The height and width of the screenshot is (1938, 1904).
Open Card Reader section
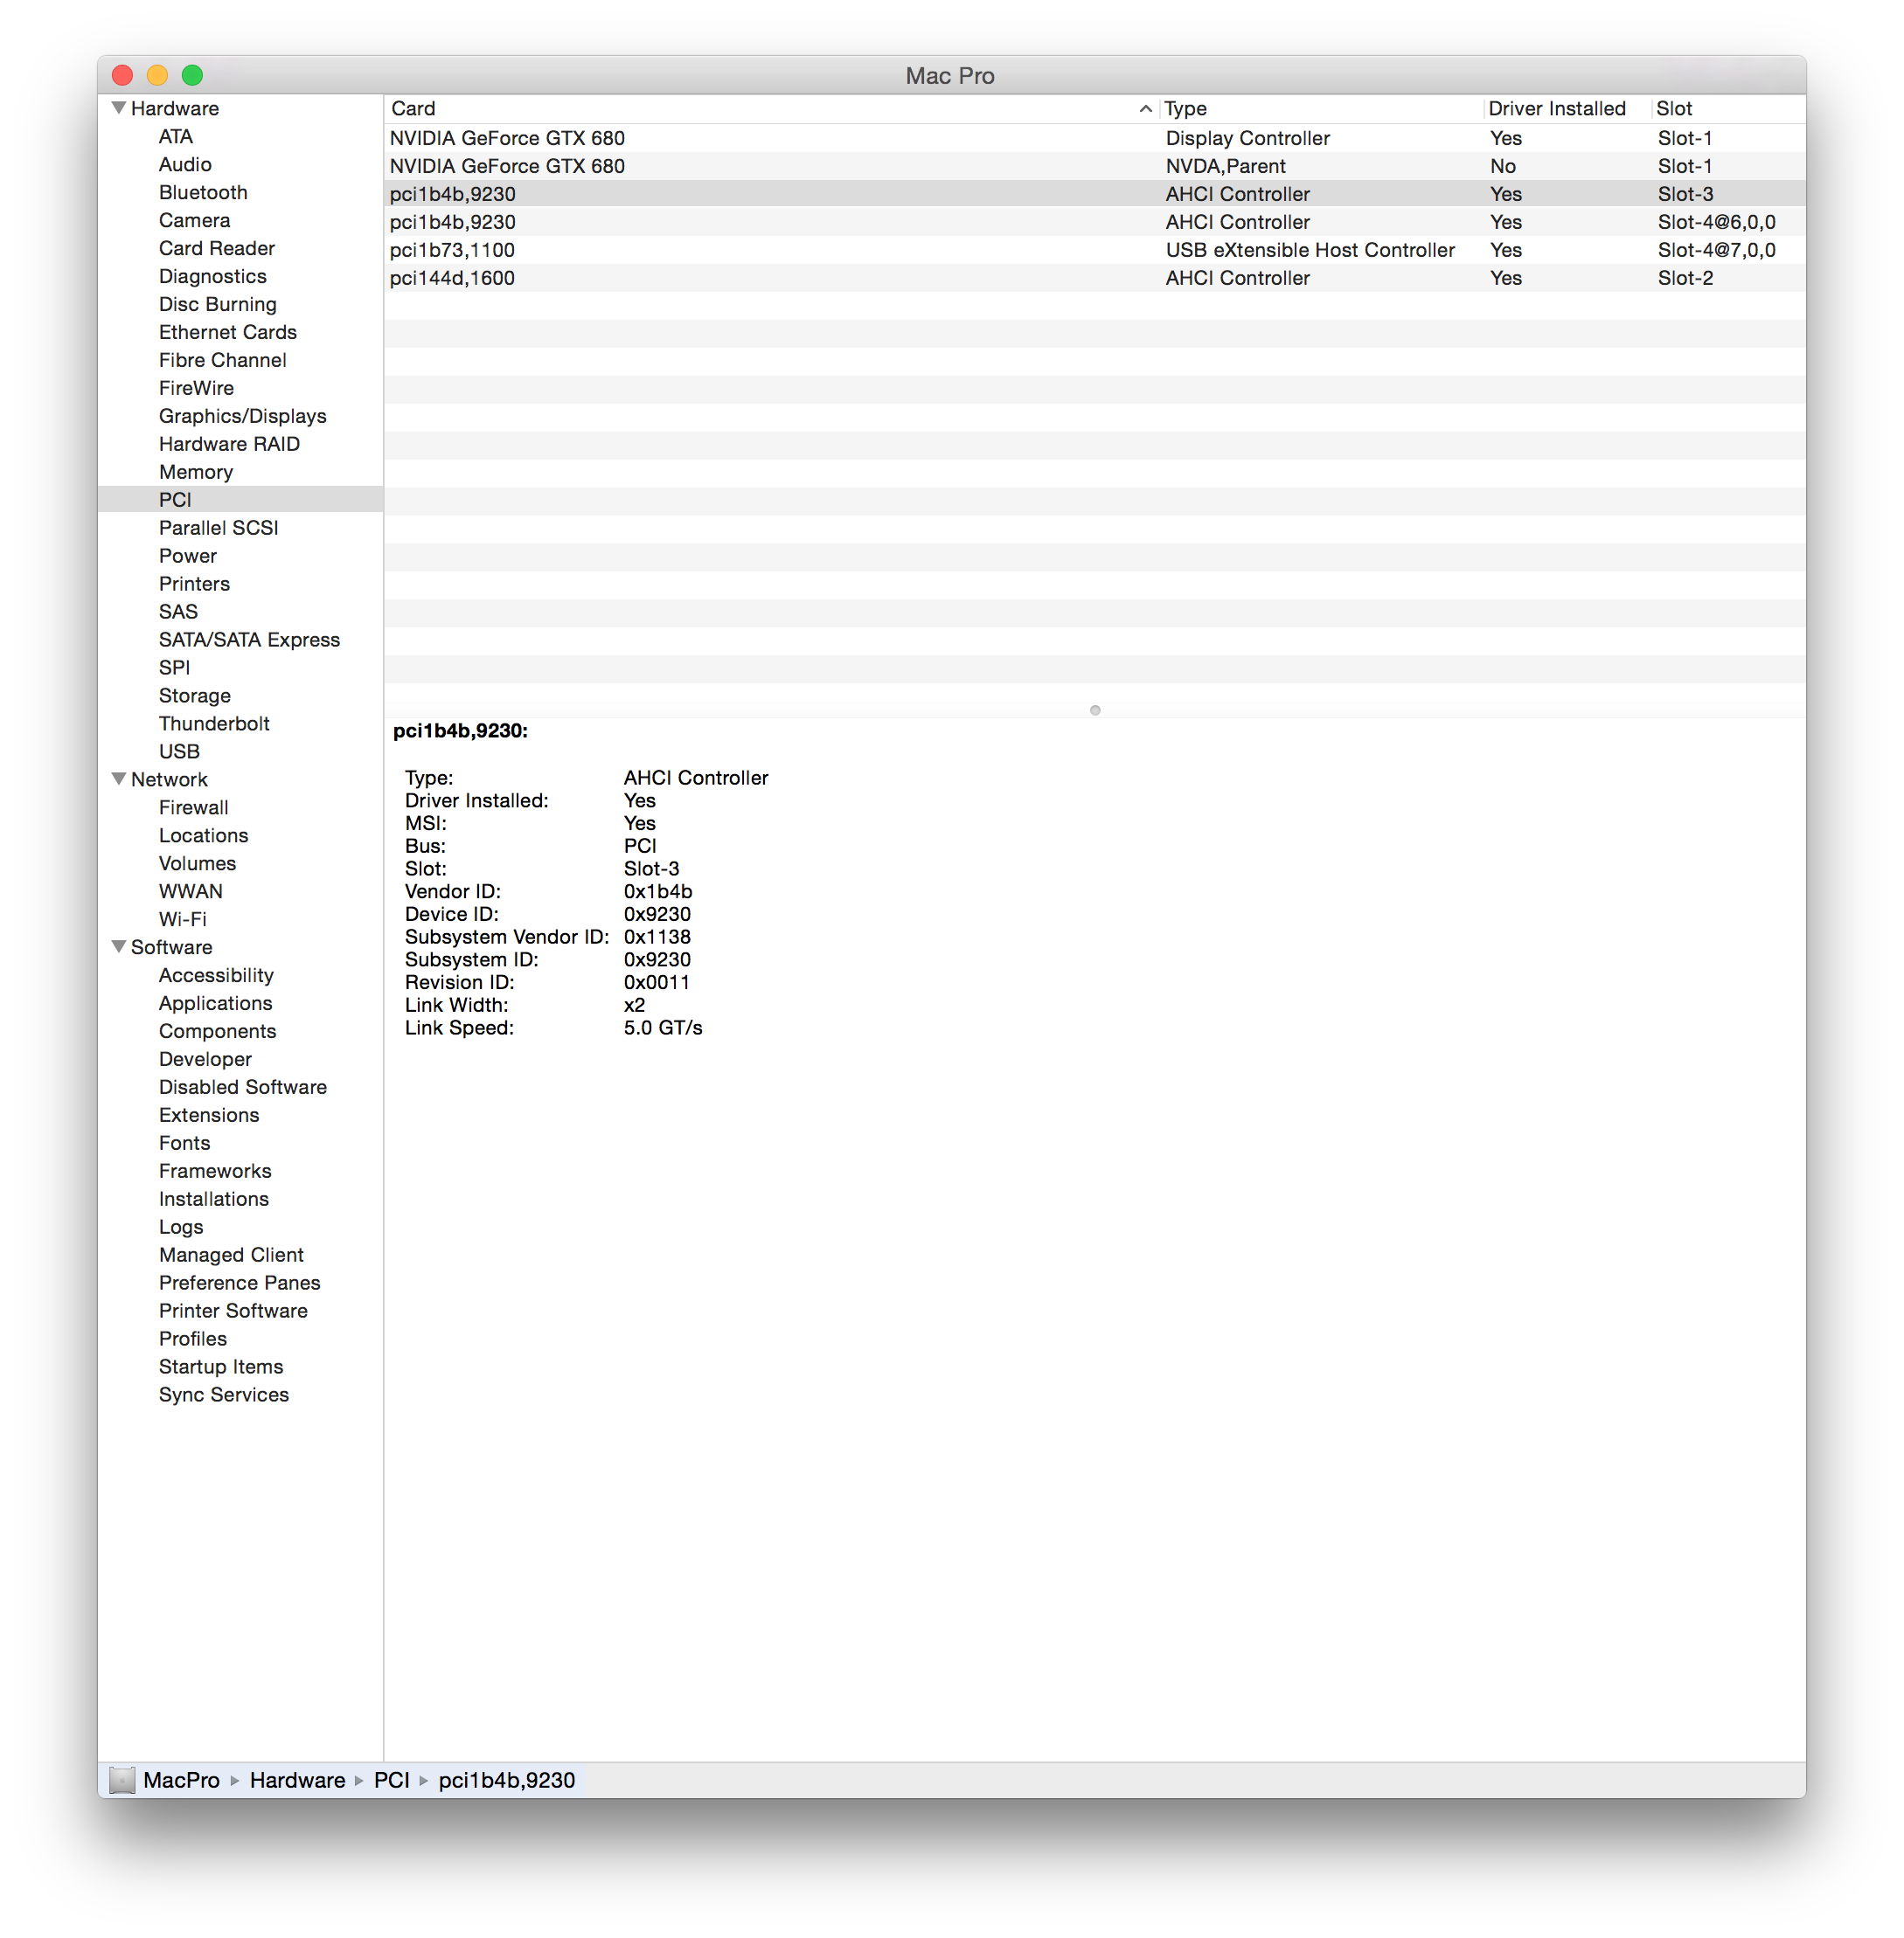pyautogui.click(x=217, y=249)
